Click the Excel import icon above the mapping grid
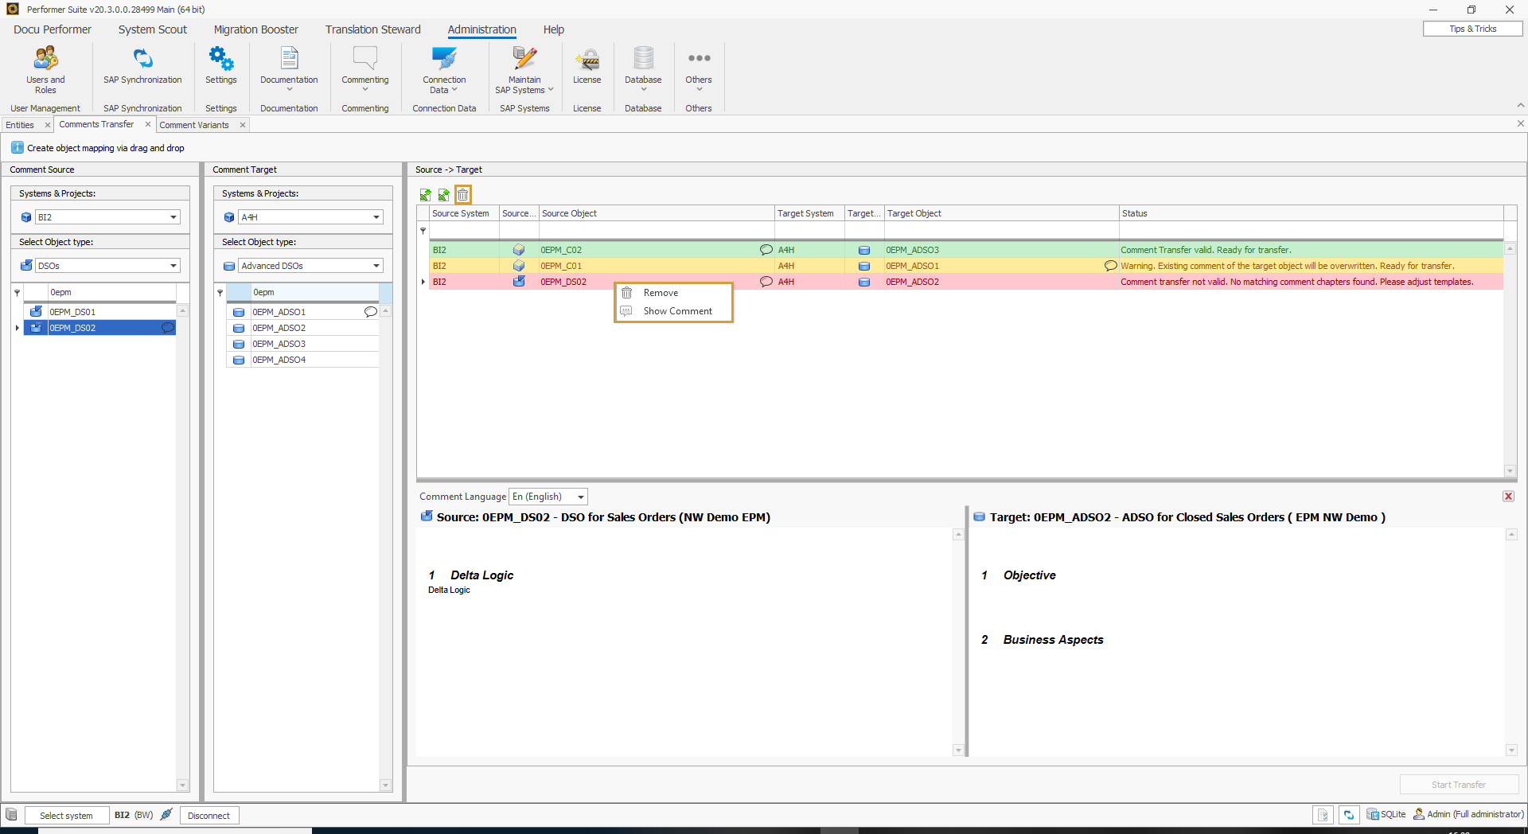Viewport: 1528px width, 834px height. click(x=425, y=195)
